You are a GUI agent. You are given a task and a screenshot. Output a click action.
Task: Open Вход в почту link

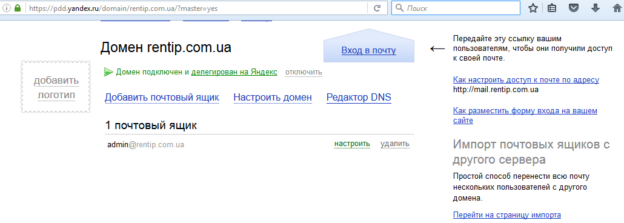[368, 50]
